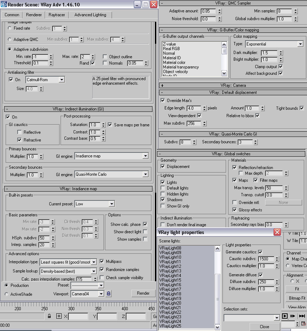307x331 pixels.
Task: Select Fixed rate image sampler
Action: pos(10,28)
